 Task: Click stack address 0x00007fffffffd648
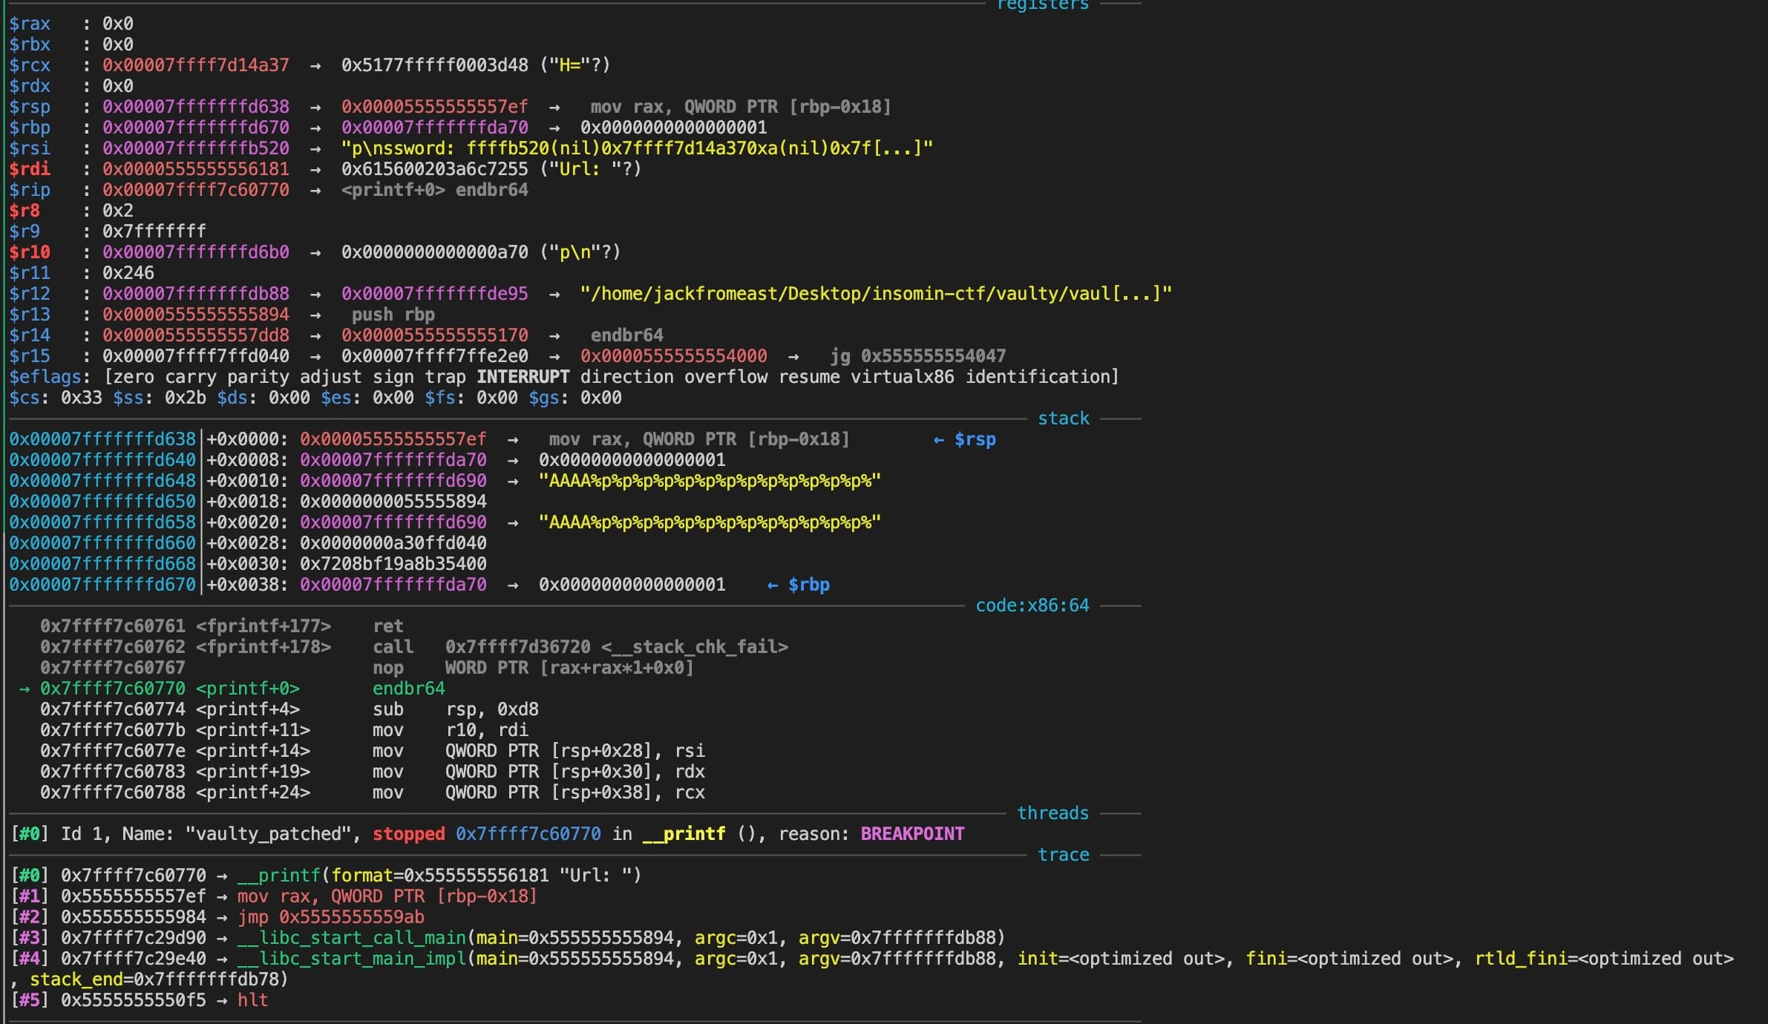click(x=102, y=481)
